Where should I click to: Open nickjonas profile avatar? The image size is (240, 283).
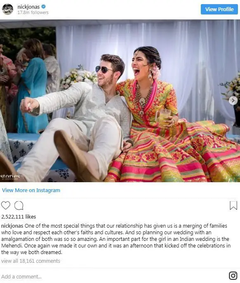point(7,9)
